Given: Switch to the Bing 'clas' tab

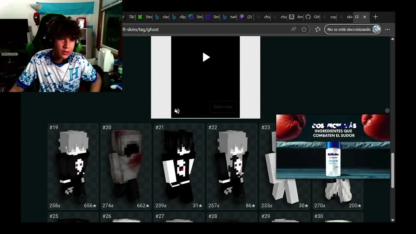Looking at the screenshot, I should pyautogui.click(x=162, y=17).
